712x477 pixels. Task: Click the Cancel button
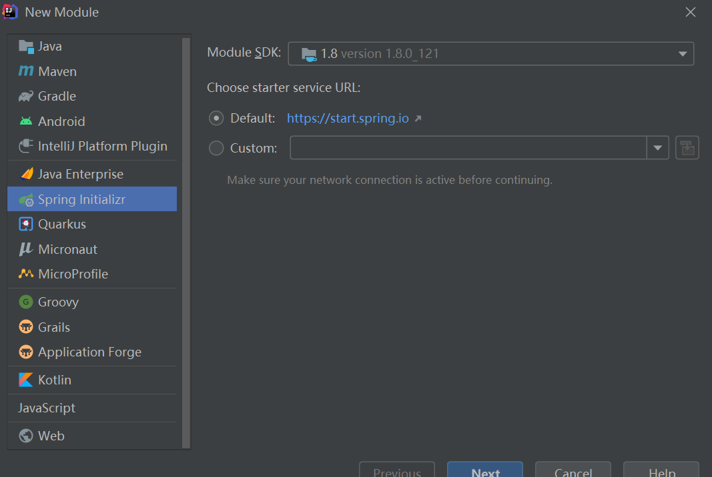coord(573,470)
